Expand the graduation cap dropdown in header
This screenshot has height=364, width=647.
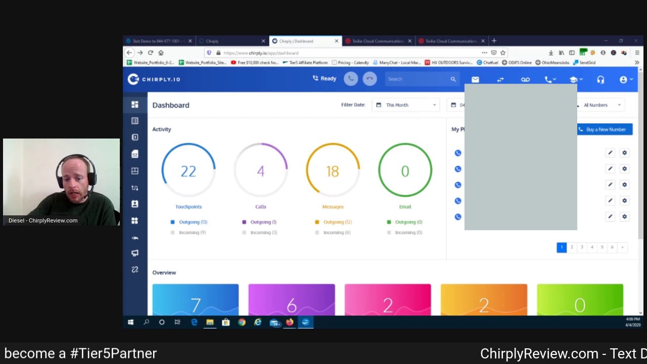pos(576,79)
